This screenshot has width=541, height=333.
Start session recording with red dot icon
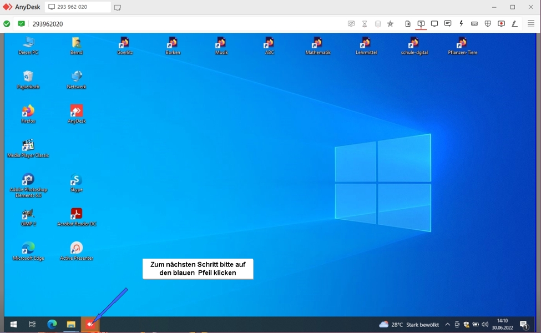[501, 24]
